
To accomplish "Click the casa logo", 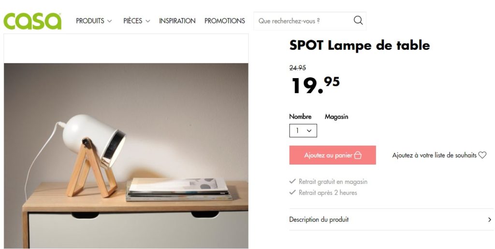I will pos(32,21).
